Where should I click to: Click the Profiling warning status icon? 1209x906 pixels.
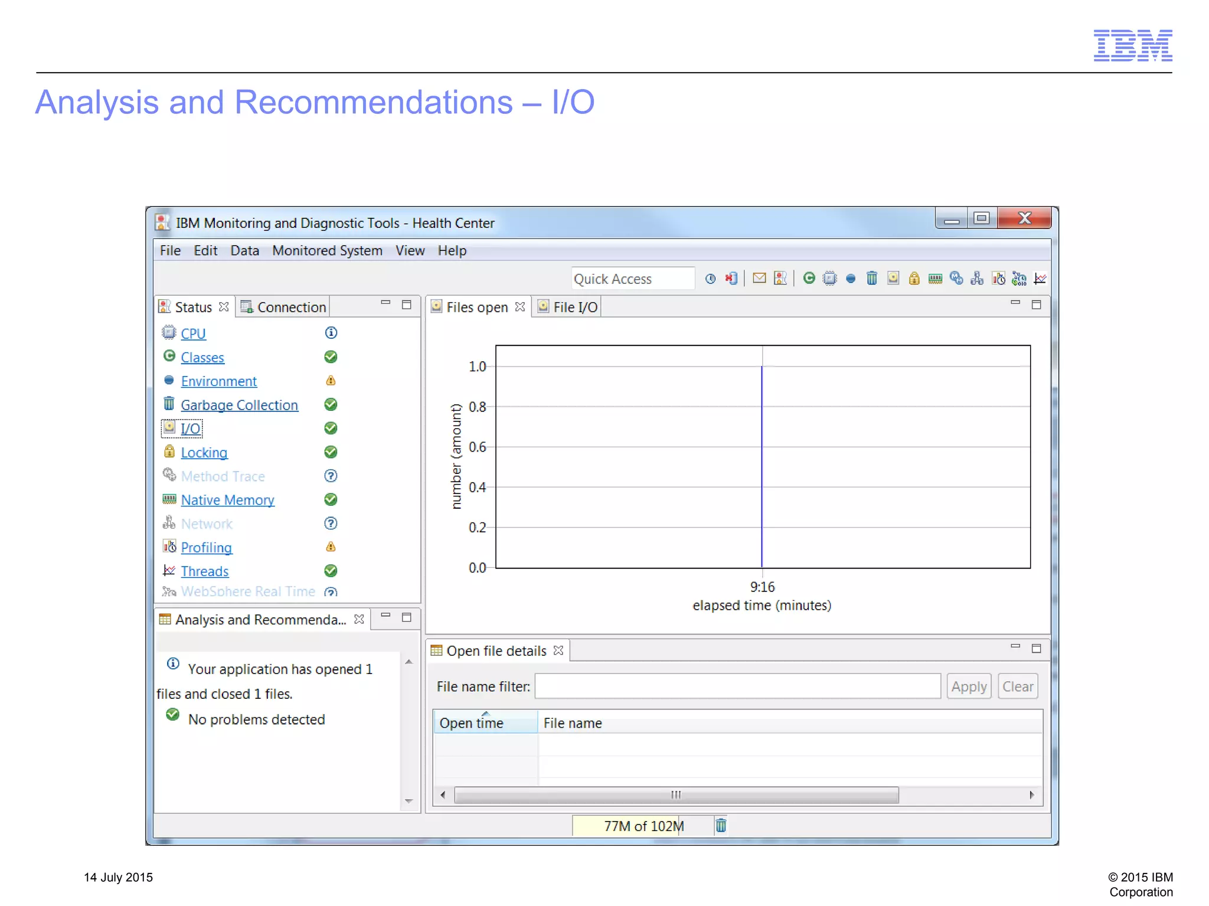[331, 547]
